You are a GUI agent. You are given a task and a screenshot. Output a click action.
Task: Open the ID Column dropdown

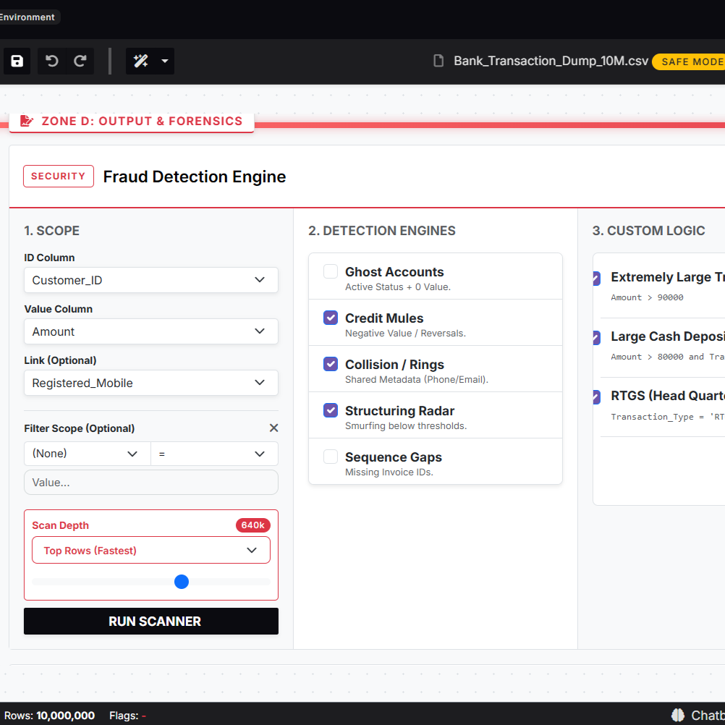pyautogui.click(x=151, y=280)
